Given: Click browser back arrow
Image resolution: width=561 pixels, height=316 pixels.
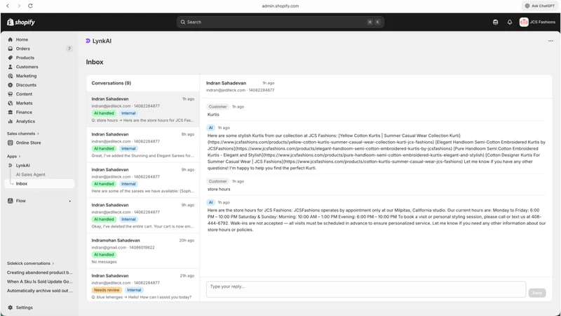Looking at the screenshot, I should (8, 6).
